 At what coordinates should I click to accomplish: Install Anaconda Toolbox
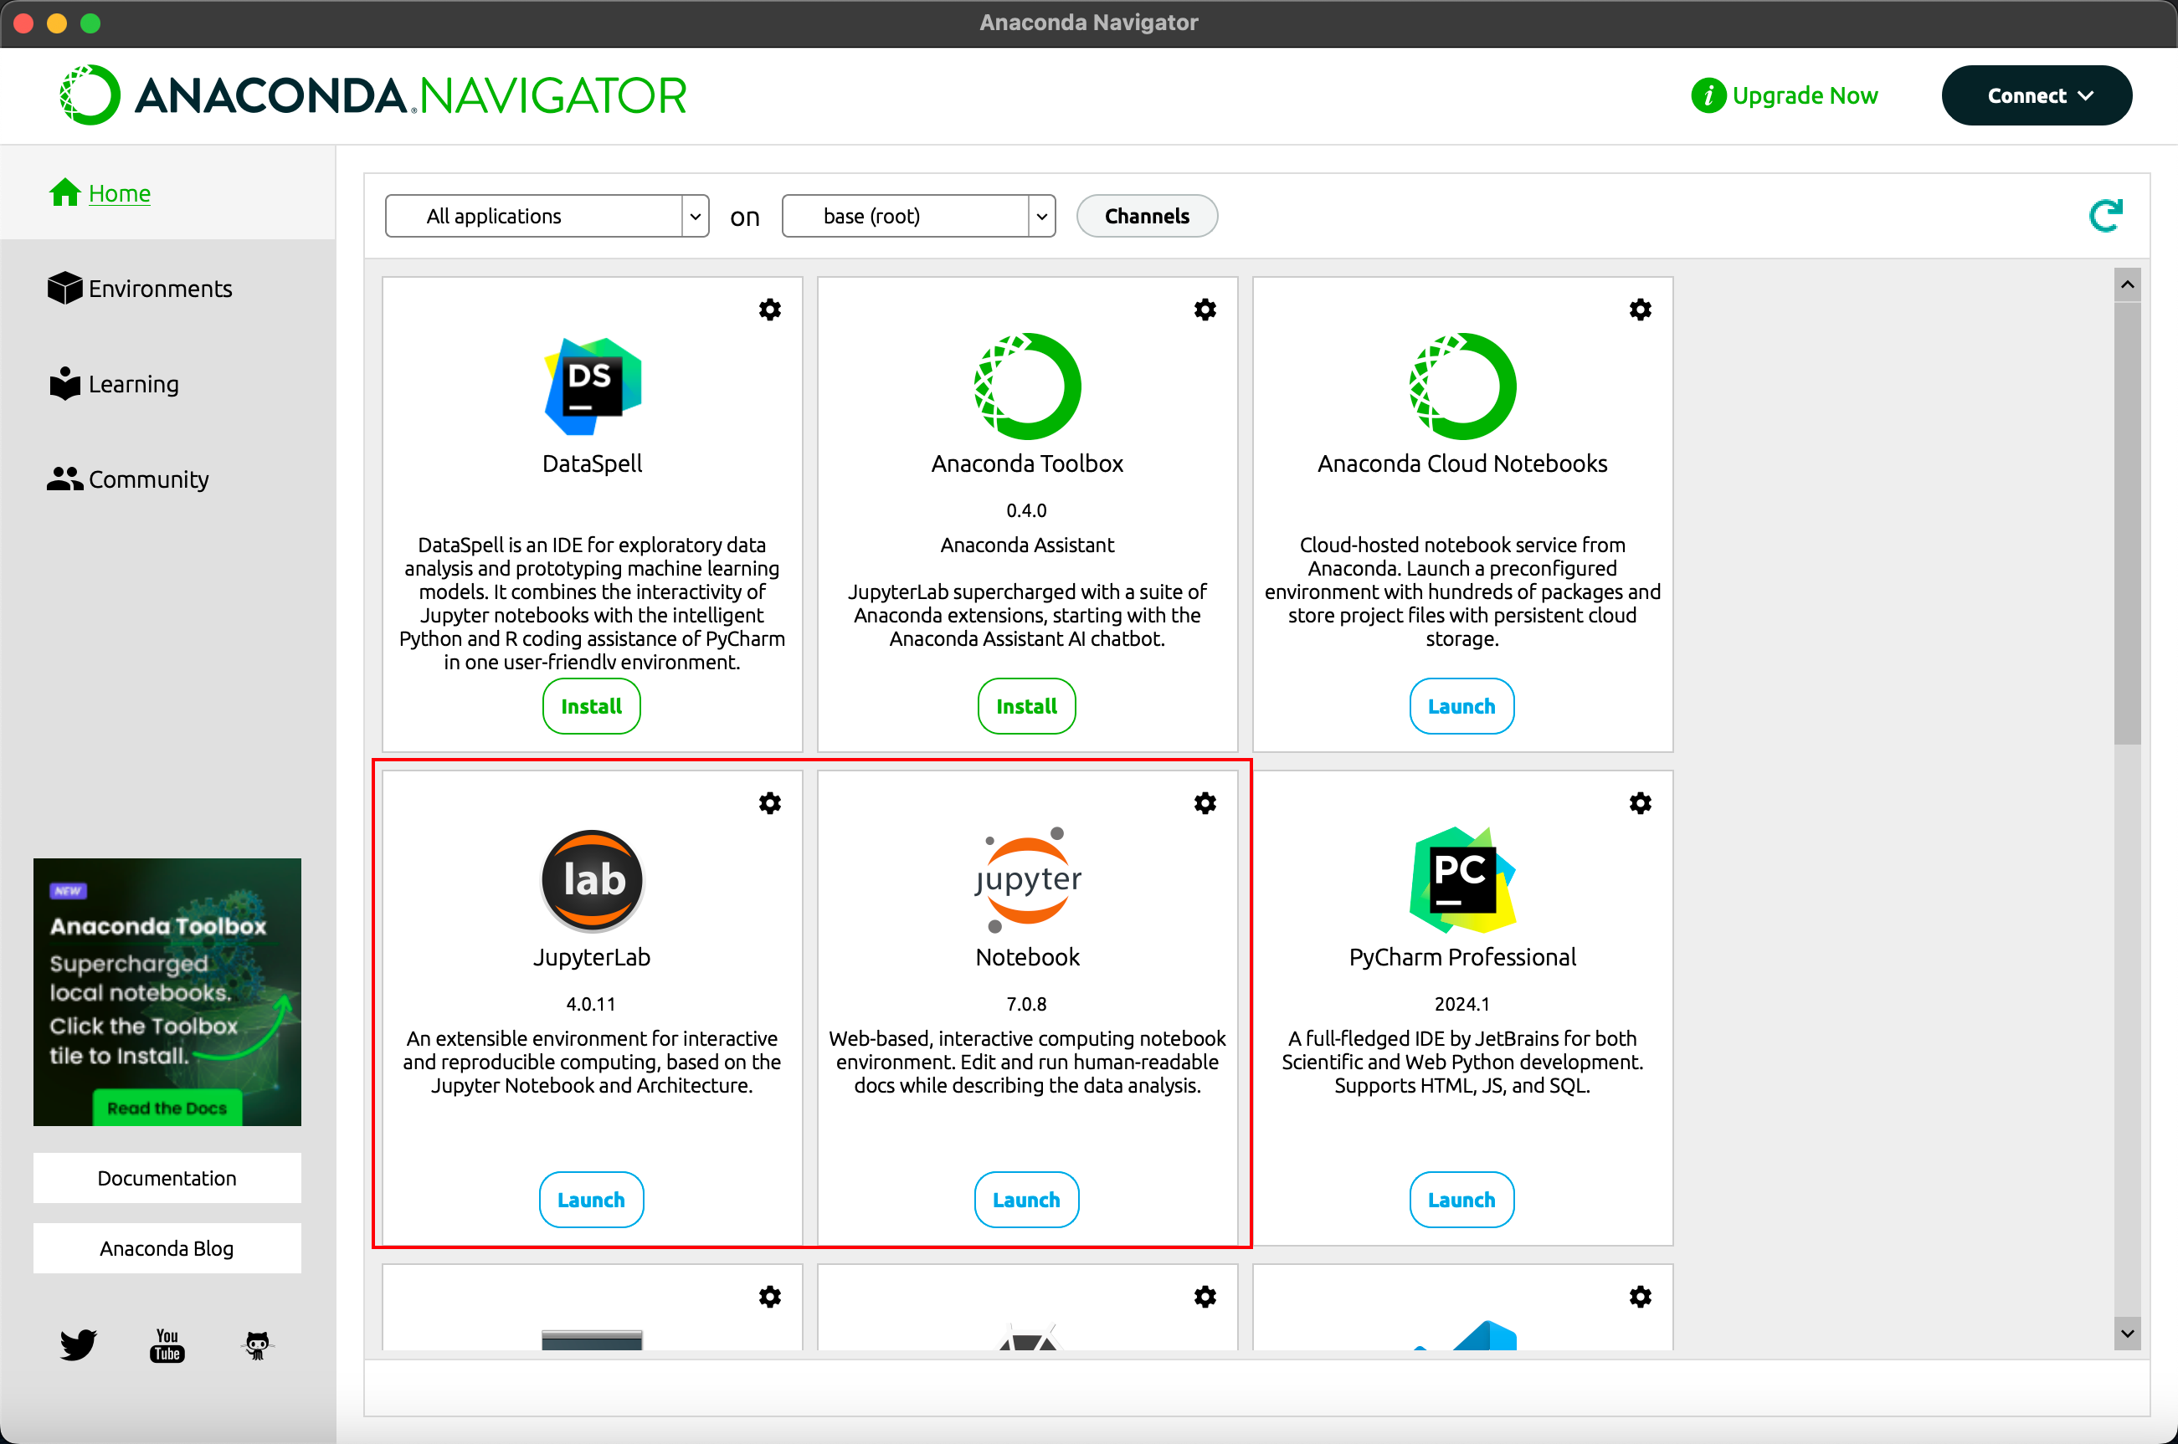(x=1026, y=706)
